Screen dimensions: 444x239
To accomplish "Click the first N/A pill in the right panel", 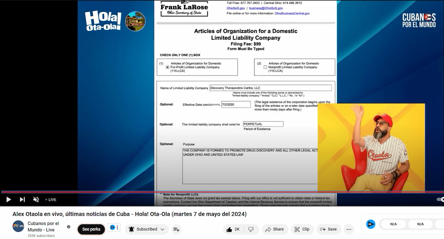I will (x=393, y=224).
